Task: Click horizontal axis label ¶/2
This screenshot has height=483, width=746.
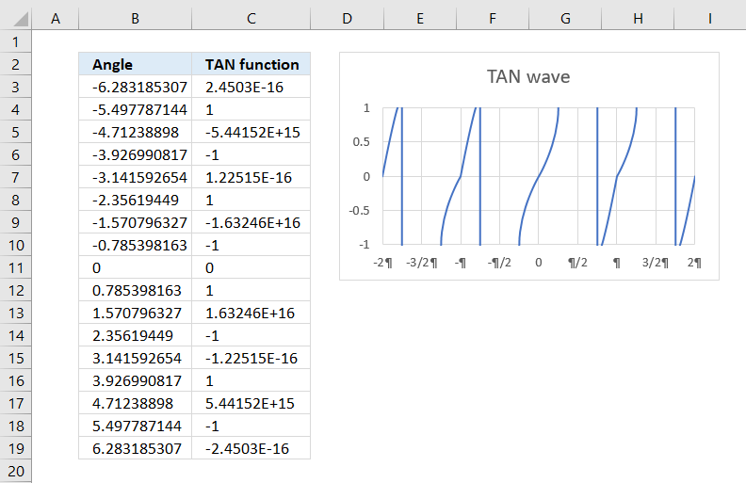Action: tap(577, 263)
